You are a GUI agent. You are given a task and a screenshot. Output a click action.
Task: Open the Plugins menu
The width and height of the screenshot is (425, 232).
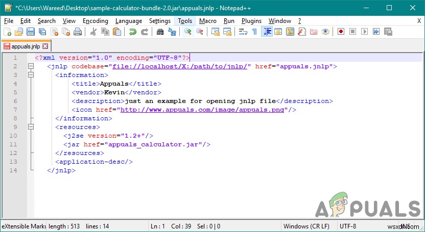coord(251,21)
